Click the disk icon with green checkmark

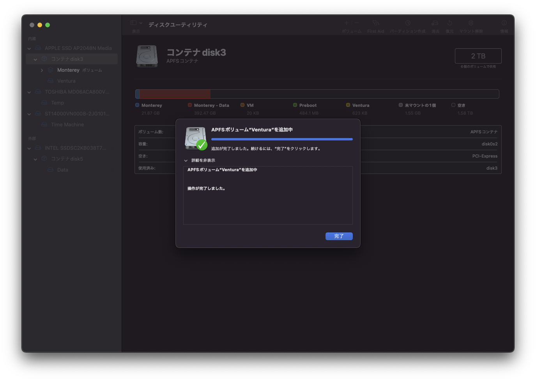coord(196,138)
